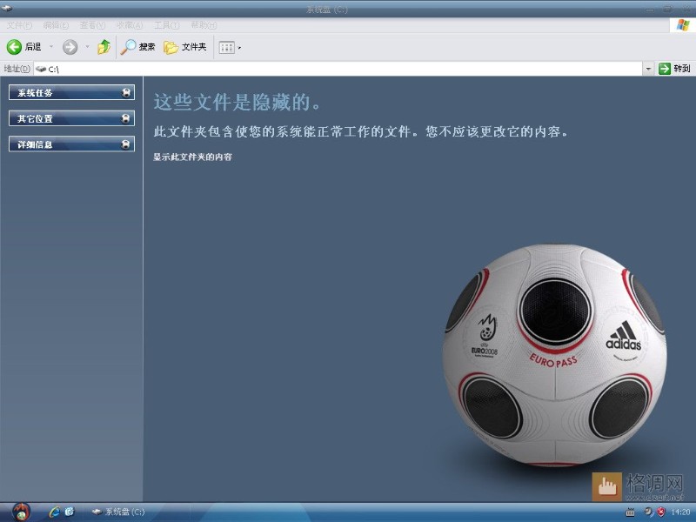
Task: Open the 查看(V) menu
Action: tap(92, 25)
